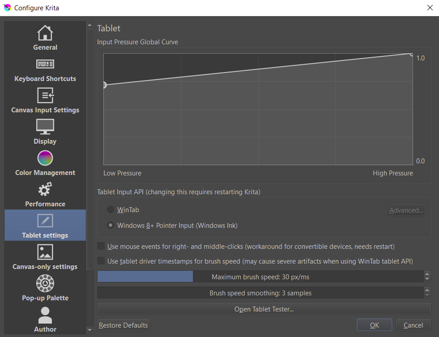Click the Brush speed smoothing slider
439x337 pixels.
(x=260, y=293)
